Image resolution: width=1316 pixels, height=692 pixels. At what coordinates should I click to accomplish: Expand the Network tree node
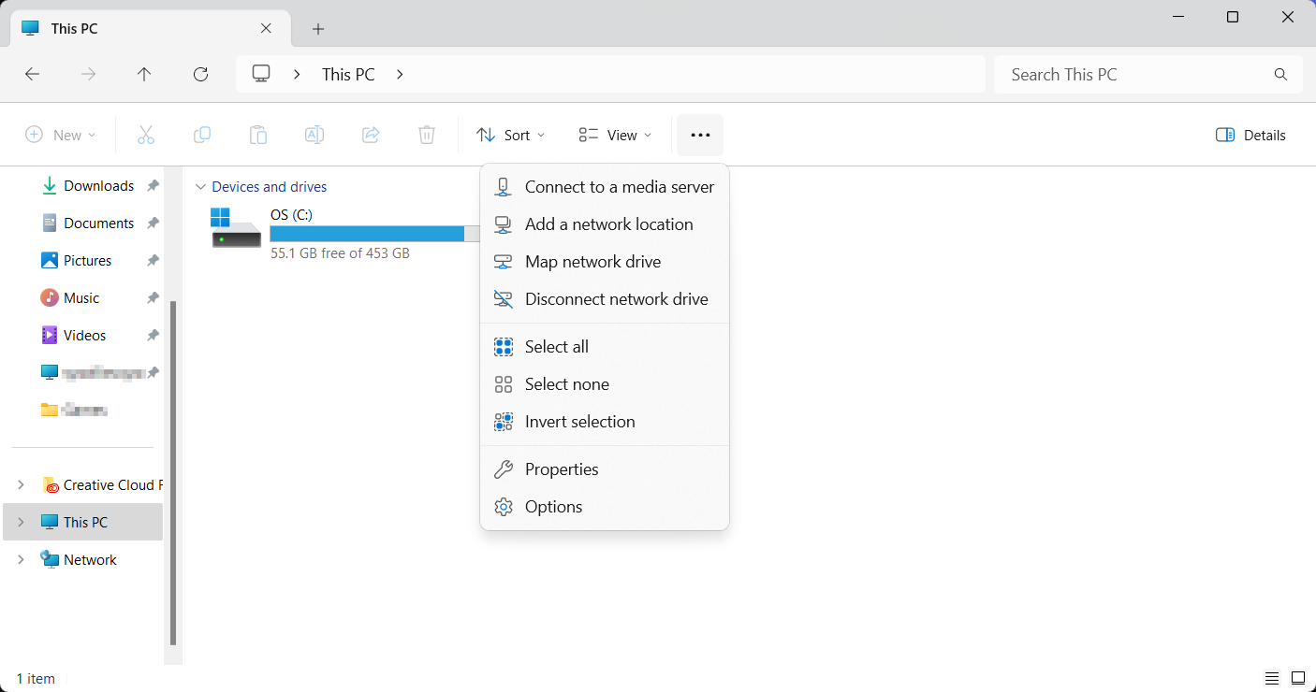pyautogui.click(x=21, y=560)
